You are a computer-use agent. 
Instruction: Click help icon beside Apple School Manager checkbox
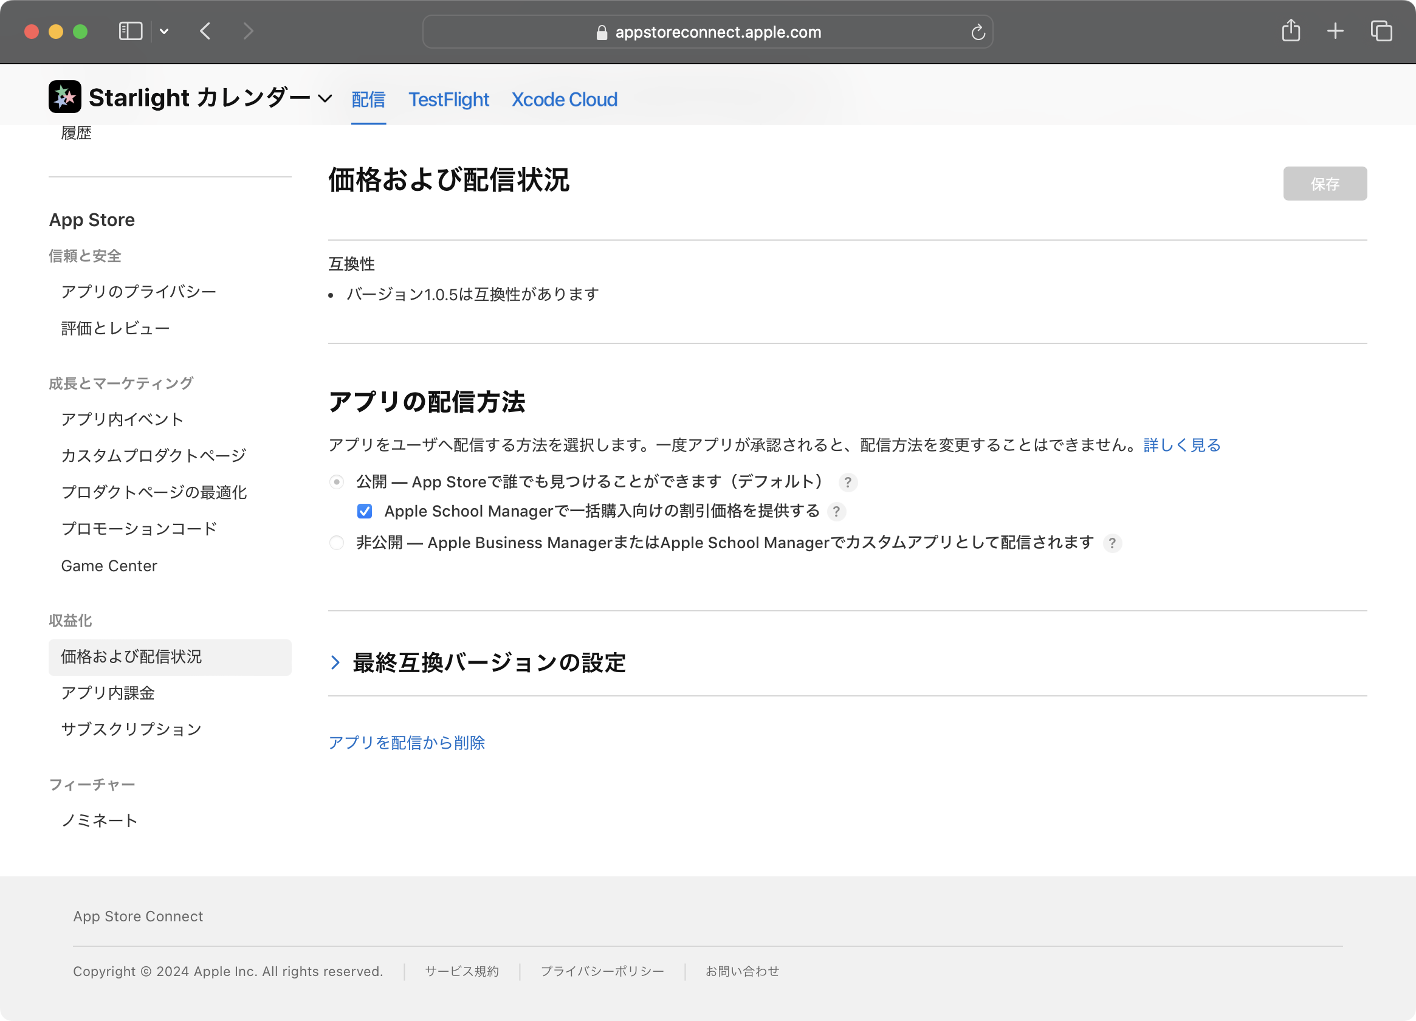[836, 512]
